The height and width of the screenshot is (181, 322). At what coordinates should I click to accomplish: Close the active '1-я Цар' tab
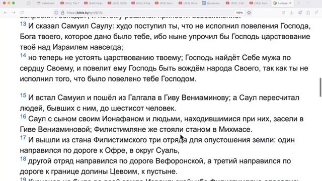tap(290, 4)
